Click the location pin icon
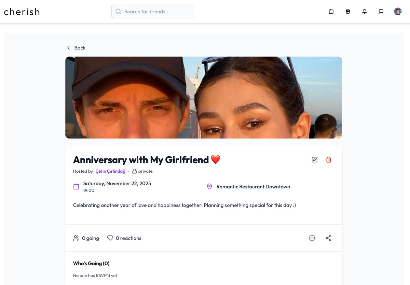The width and height of the screenshot is (410, 285). coord(209,187)
